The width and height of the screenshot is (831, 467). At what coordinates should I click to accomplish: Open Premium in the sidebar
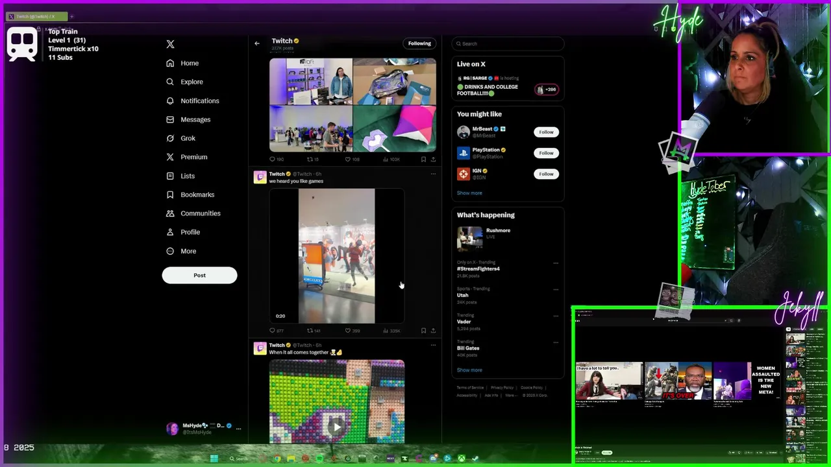pos(186,157)
